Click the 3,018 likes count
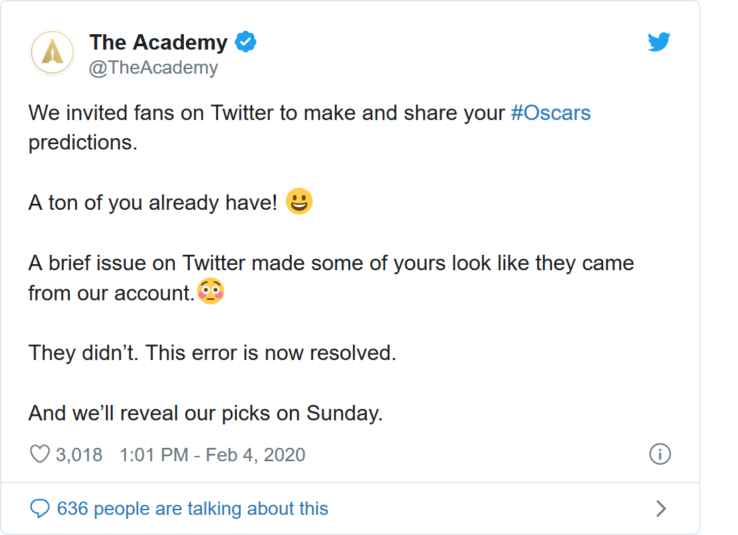Image resolution: width=738 pixels, height=535 pixels. pos(79,455)
